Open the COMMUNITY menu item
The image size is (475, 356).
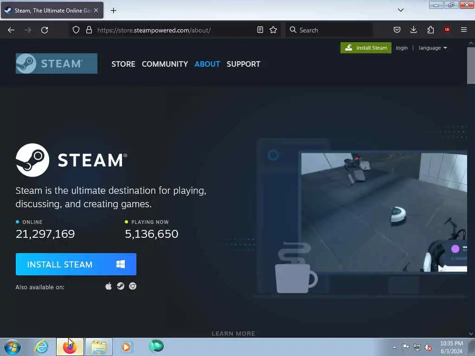click(165, 64)
